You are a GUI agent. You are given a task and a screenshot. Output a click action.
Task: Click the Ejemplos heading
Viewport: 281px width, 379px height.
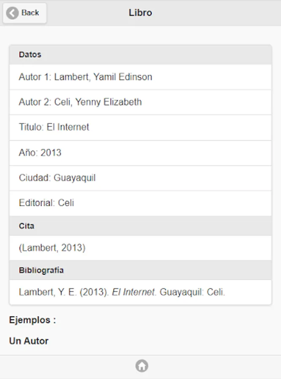(32, 320)
